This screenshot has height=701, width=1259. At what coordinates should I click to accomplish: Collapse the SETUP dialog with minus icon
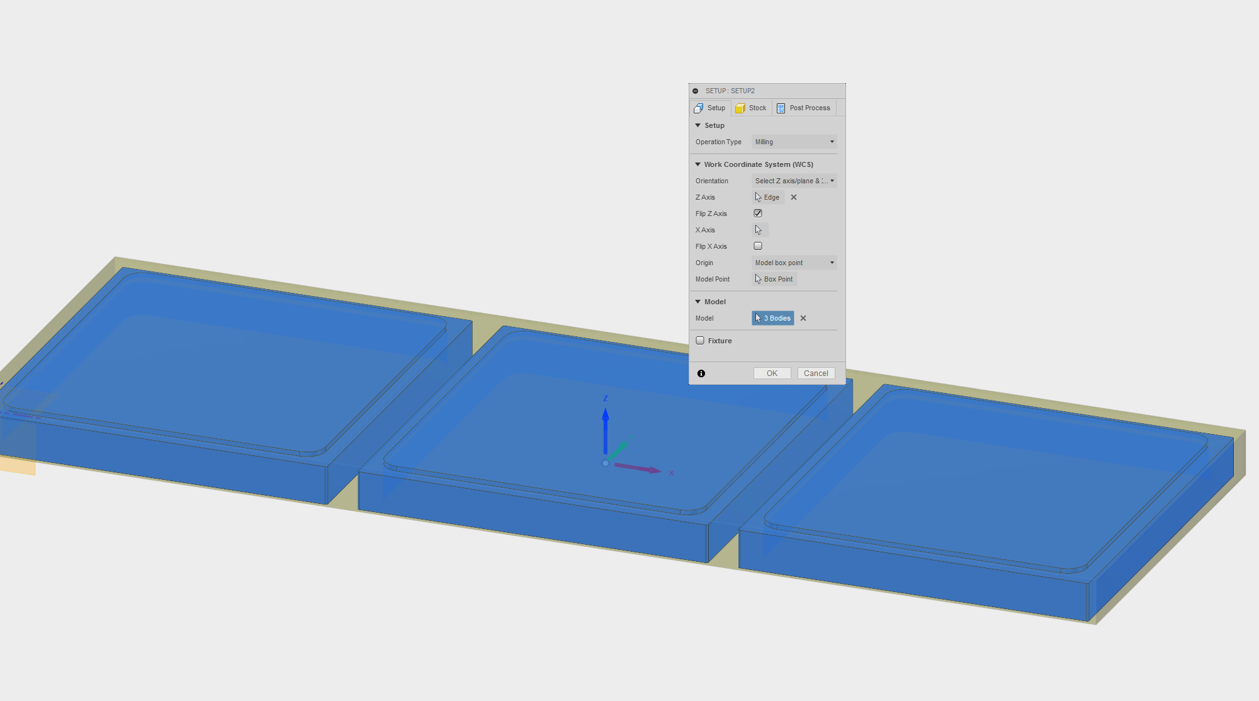(696, 91)
